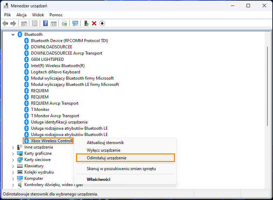Screen dimensions: 273x200
Task: Expand the Karty sieciowe category
Action: (x=13, y=160)
